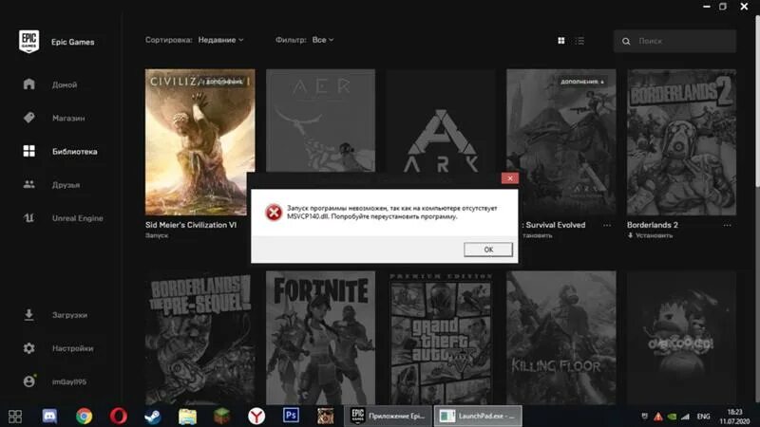Open the ARK logo game tile
This screenshot has height=427, width=760.
pyautogui.click(x=441, y=121)
